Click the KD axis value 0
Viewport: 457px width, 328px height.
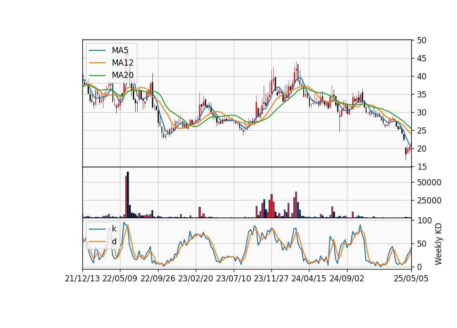(x=419, y=267)
